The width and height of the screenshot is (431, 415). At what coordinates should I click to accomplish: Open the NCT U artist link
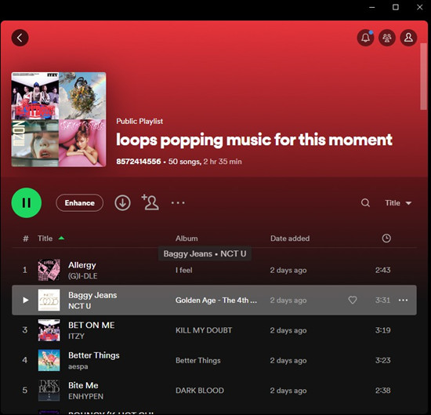click(x=79, y=306)
